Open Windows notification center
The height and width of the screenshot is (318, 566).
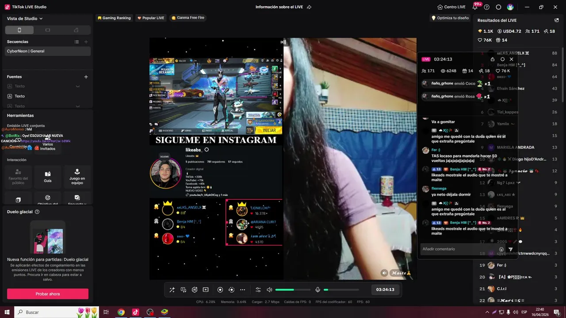[x=557, y=312]
